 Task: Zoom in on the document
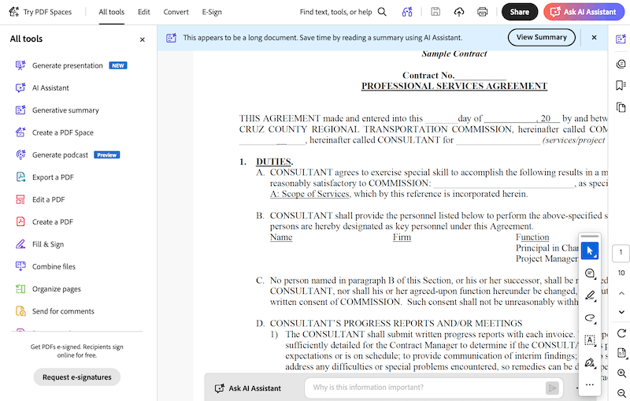tap(621, 373)
